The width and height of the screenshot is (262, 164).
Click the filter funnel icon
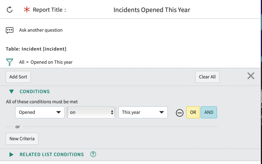(9, 62)
